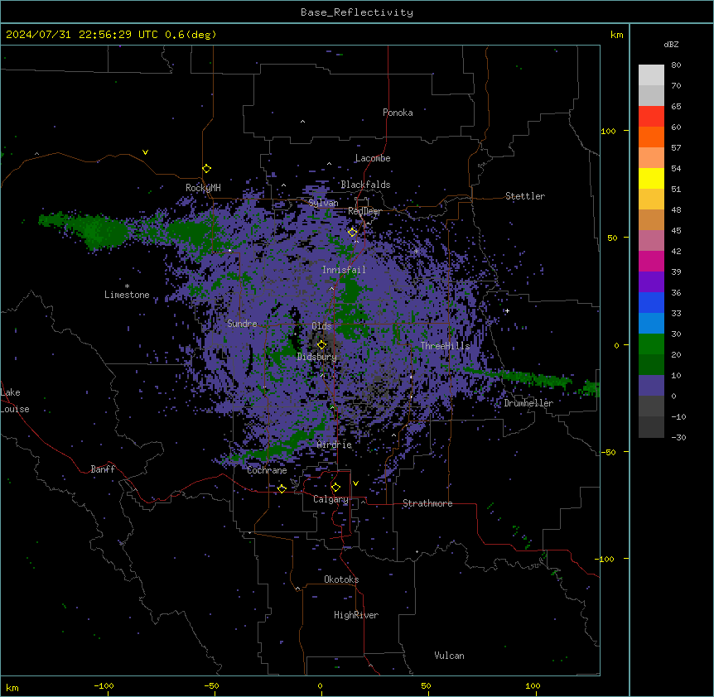Click the Ponoka city label
Viewport: 714px width, 697px height.
398,113
